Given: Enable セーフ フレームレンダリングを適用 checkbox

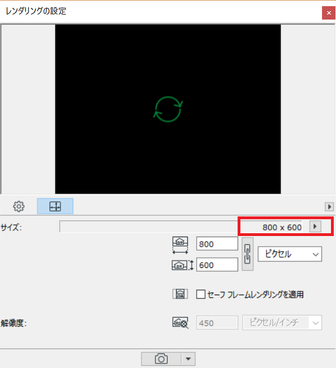Looking at the screenshot, I should (x=201, y=294).
